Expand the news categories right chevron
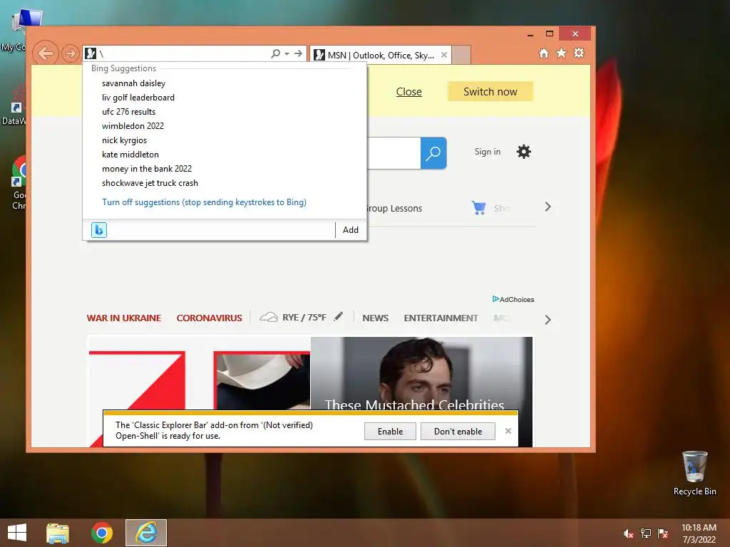The width and height of the screenshot is (730, 547). (547, 320)
